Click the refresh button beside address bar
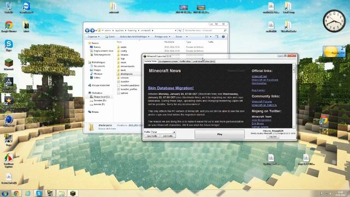The width and height of the screenshot is (350, 197). [180, 31]
